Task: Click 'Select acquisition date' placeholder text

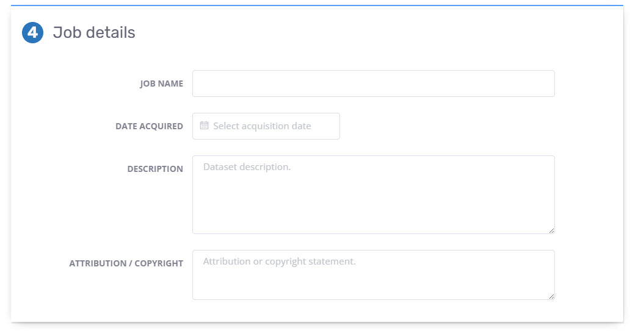Action: tap(262, 126)
